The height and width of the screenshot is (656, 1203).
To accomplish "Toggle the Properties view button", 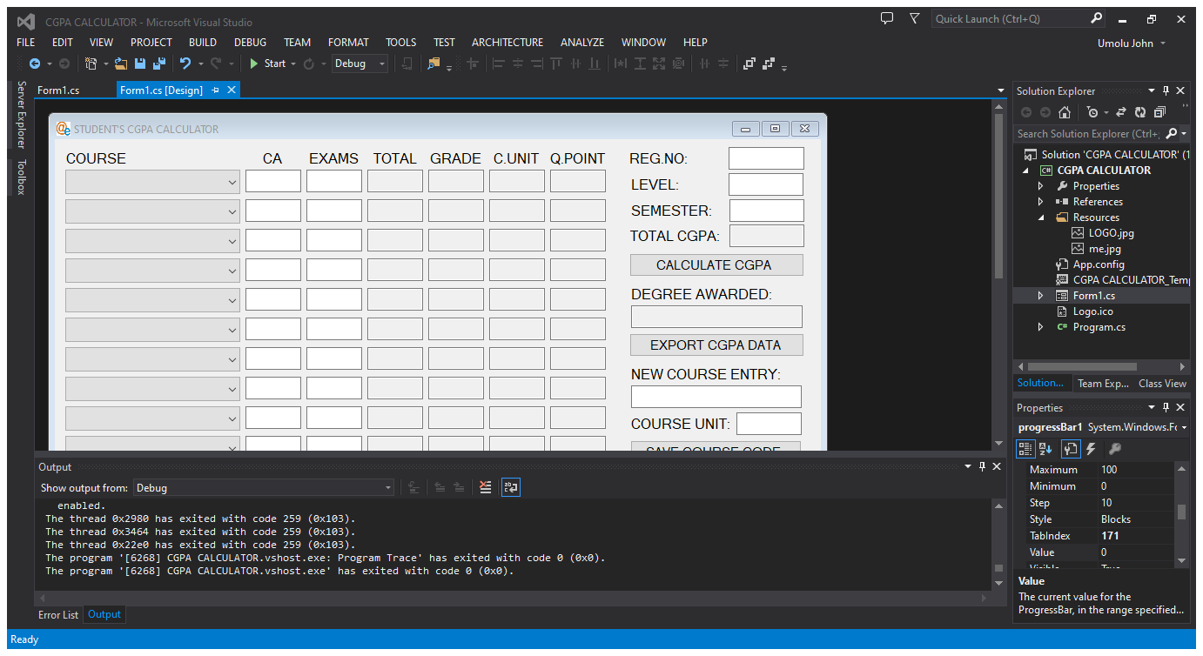I will tap(1071, 449).
